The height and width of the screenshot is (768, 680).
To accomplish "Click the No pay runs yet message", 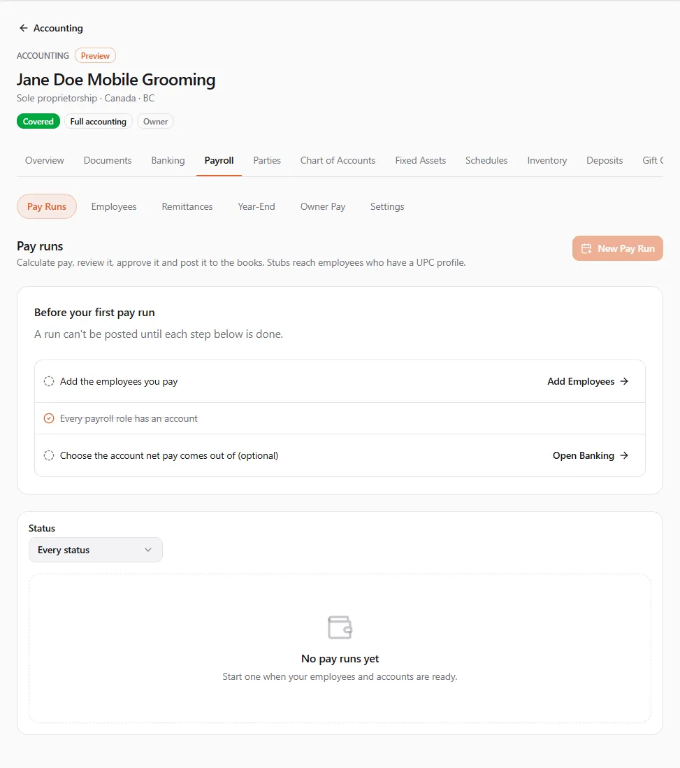I will click(340, 659).
